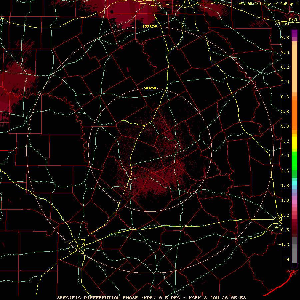This screenshot has height=300, width=300.
Task: Click the 2.6 value on color scale
Action: [x=285, y=171]
